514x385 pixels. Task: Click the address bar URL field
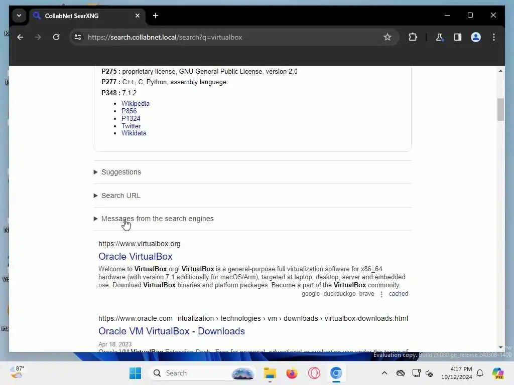[229, 37]
